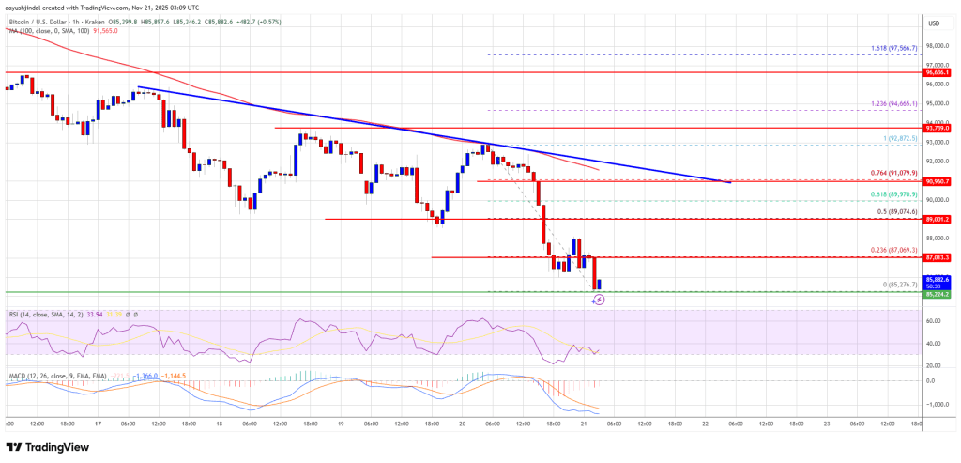Click the green 85,224.2 price label
This screenshot has width=961, height=463.
[939, 293]
